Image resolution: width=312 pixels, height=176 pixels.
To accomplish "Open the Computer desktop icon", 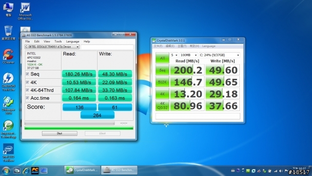I will 8,9.
